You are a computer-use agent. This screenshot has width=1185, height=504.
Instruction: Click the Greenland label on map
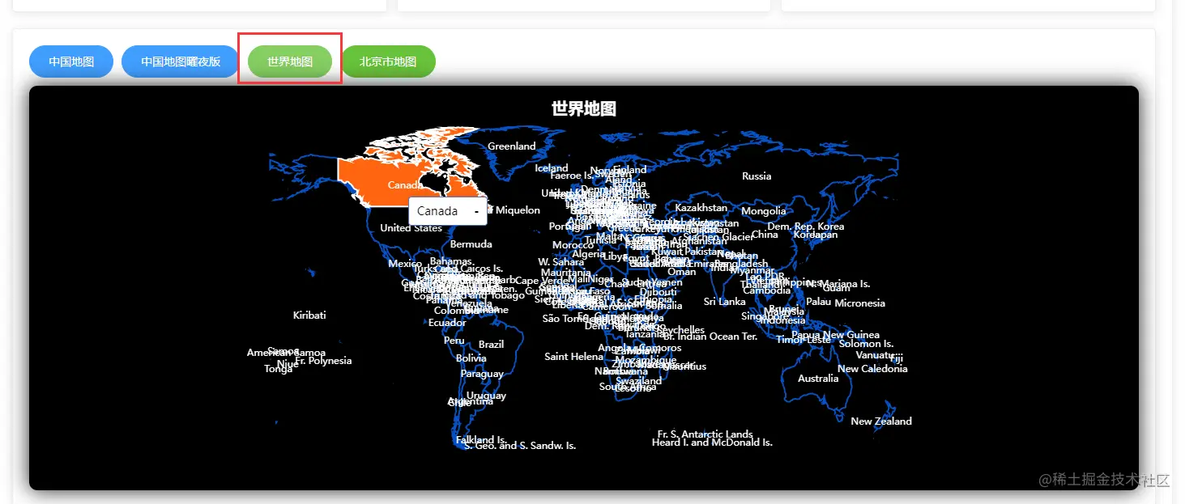[512, 146]
